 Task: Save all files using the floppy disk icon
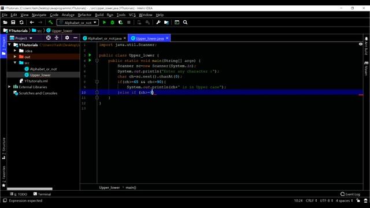(13, 23)
